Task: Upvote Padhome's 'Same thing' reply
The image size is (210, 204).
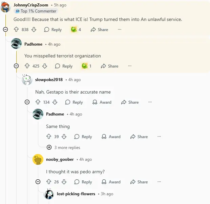Action: [x=49, y=137]
